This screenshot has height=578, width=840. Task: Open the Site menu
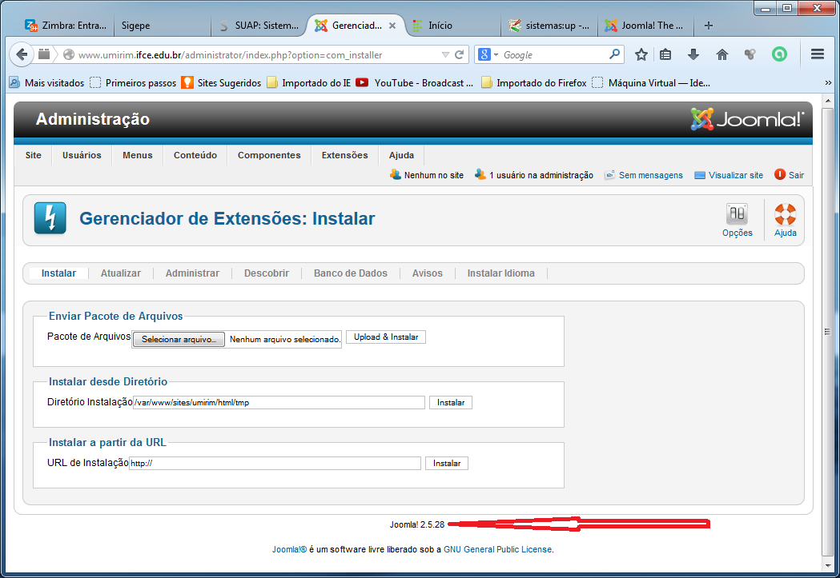point(33,155)
